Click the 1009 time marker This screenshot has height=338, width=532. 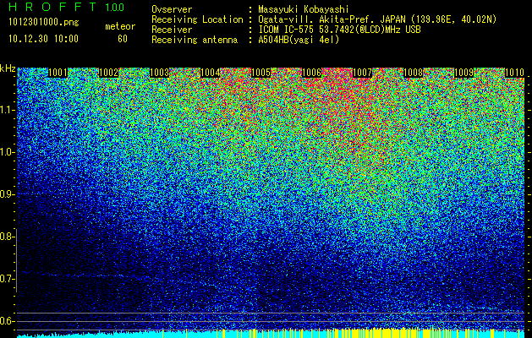(x=463, y=73)
